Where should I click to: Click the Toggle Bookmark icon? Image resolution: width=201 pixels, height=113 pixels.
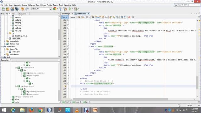117,17
